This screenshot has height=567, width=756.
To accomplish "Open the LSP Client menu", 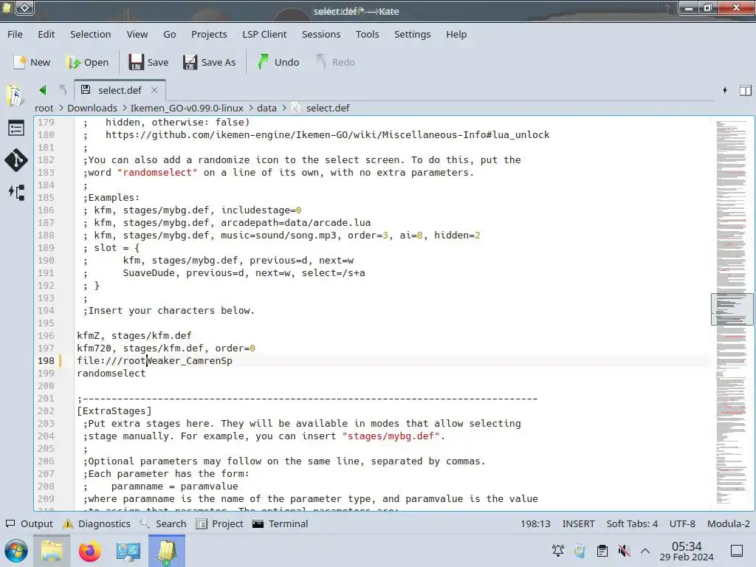I will pos(264,34).
